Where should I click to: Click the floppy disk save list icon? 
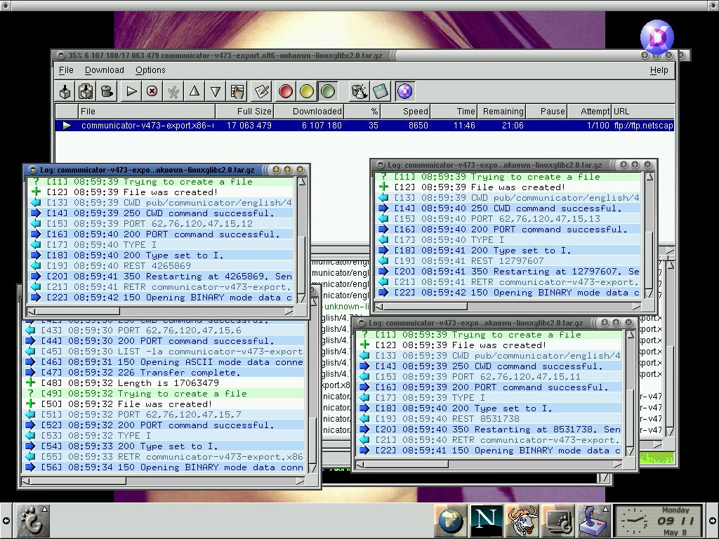coord(380,91)
